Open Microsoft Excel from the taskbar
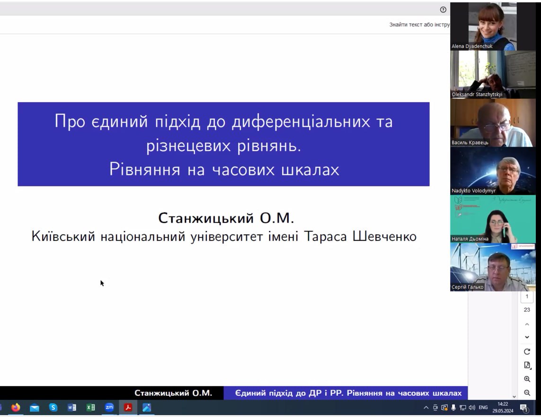The width and height of the screenshot is (541, 417). 90,408
